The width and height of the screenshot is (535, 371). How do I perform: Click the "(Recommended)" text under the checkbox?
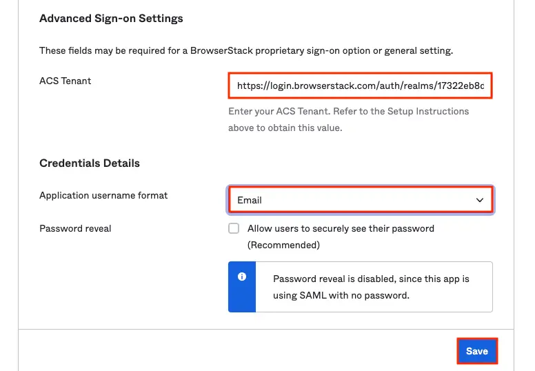[283, 245]
